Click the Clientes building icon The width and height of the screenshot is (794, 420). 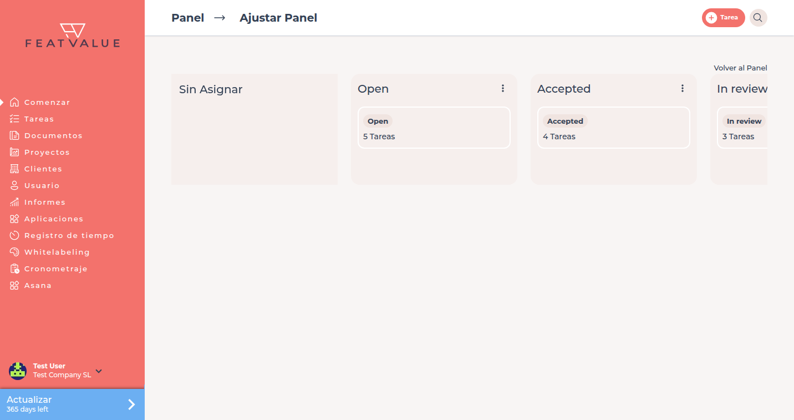[14, 169]
